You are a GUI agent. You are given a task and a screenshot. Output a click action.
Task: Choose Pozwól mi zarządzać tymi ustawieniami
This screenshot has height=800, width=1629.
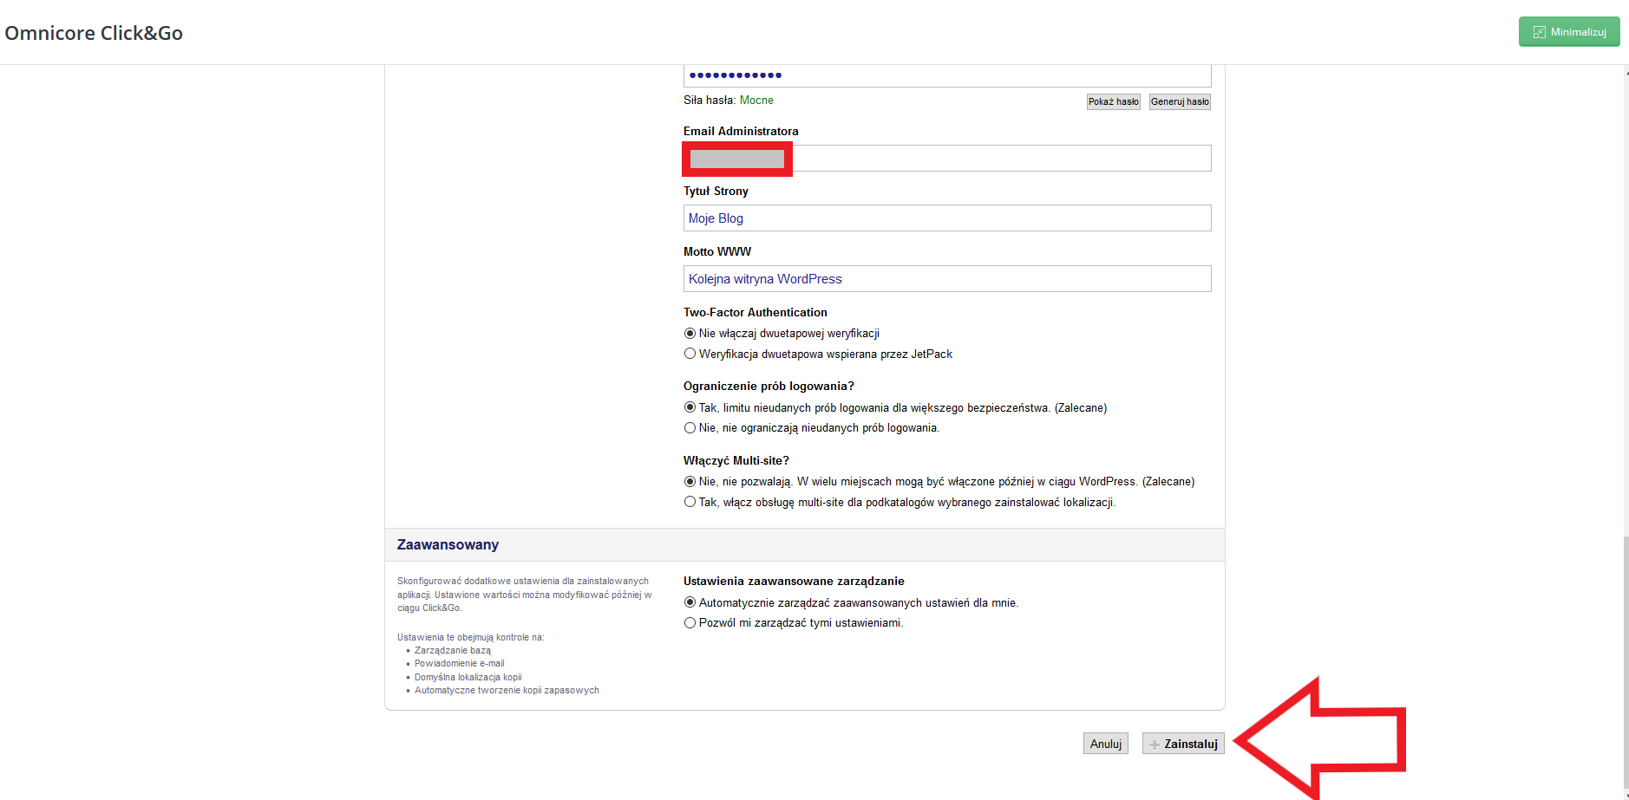click(x=690, y=623)
